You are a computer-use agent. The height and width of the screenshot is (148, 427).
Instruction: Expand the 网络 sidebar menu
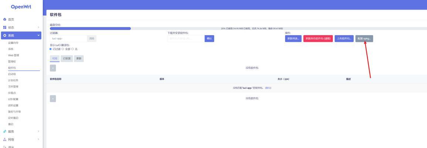21,139
